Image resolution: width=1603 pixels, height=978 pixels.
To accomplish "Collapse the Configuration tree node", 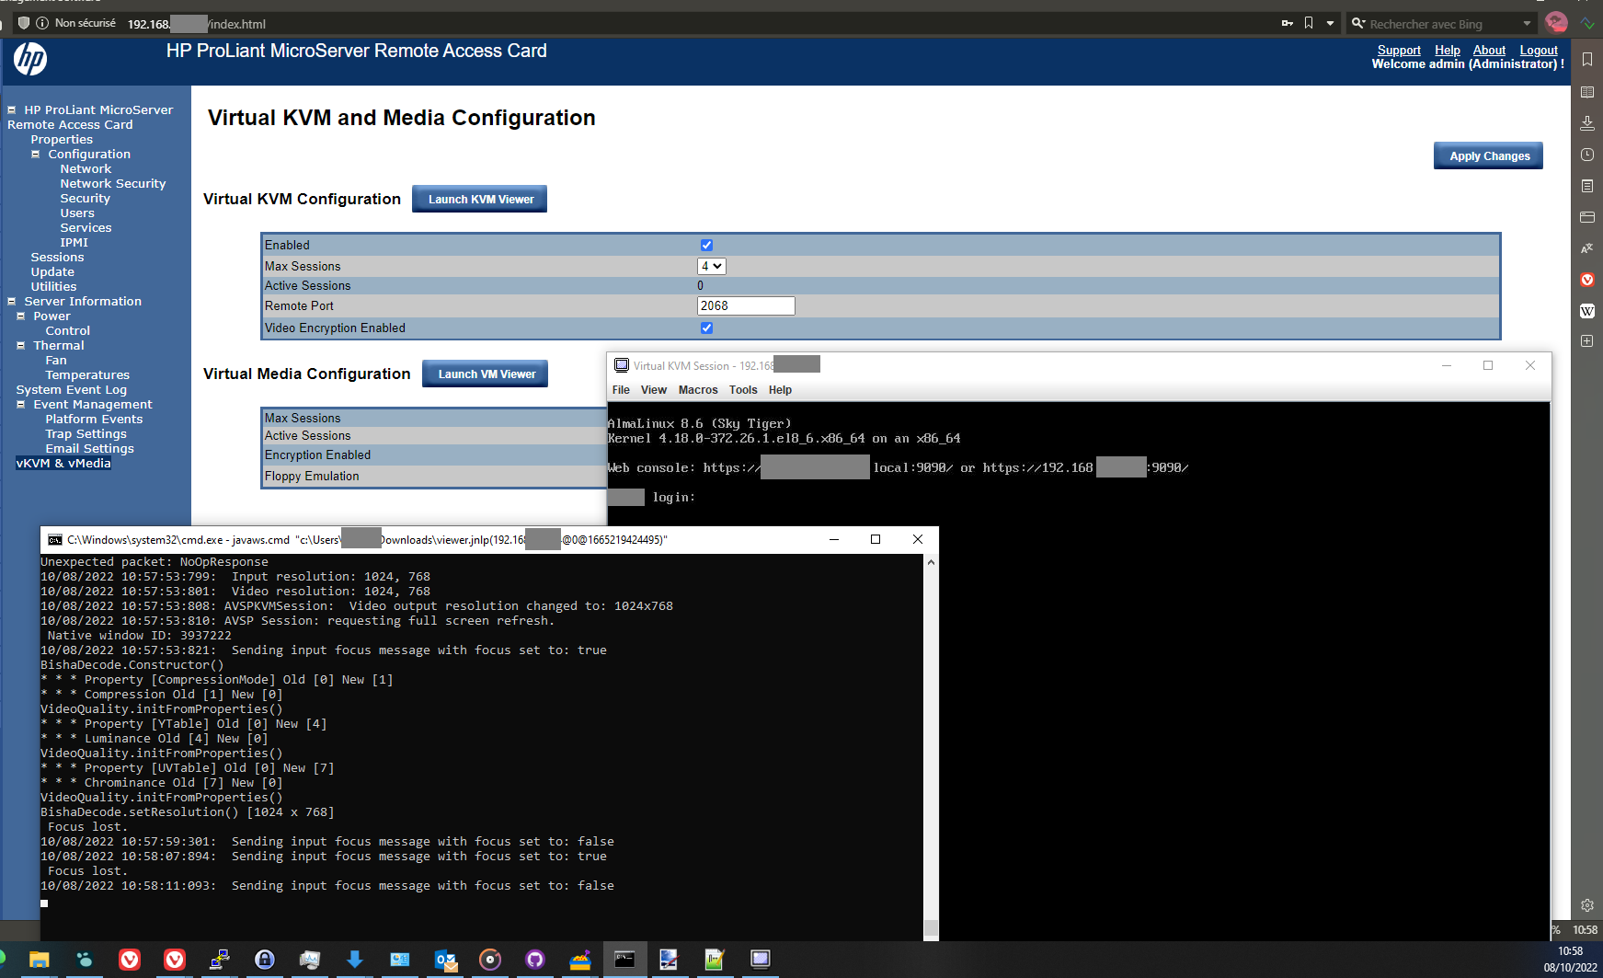I will click(36, 155).
